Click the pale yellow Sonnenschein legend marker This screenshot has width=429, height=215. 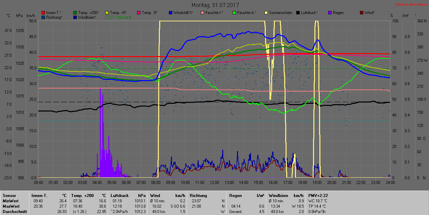[x=266, y=13]
